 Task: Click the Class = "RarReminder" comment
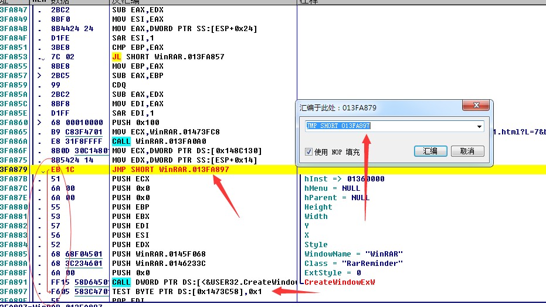[x=354, y=263]
